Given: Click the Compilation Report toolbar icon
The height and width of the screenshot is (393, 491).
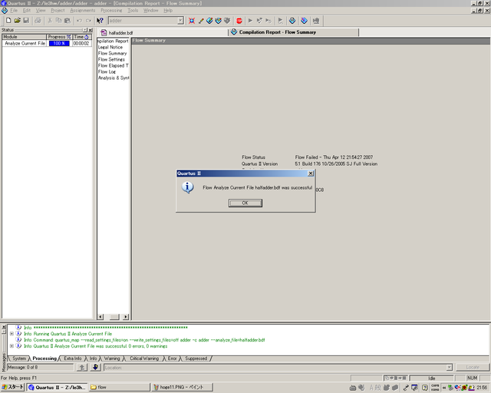Looking at the screenshot, I should (x=292, y=21).
